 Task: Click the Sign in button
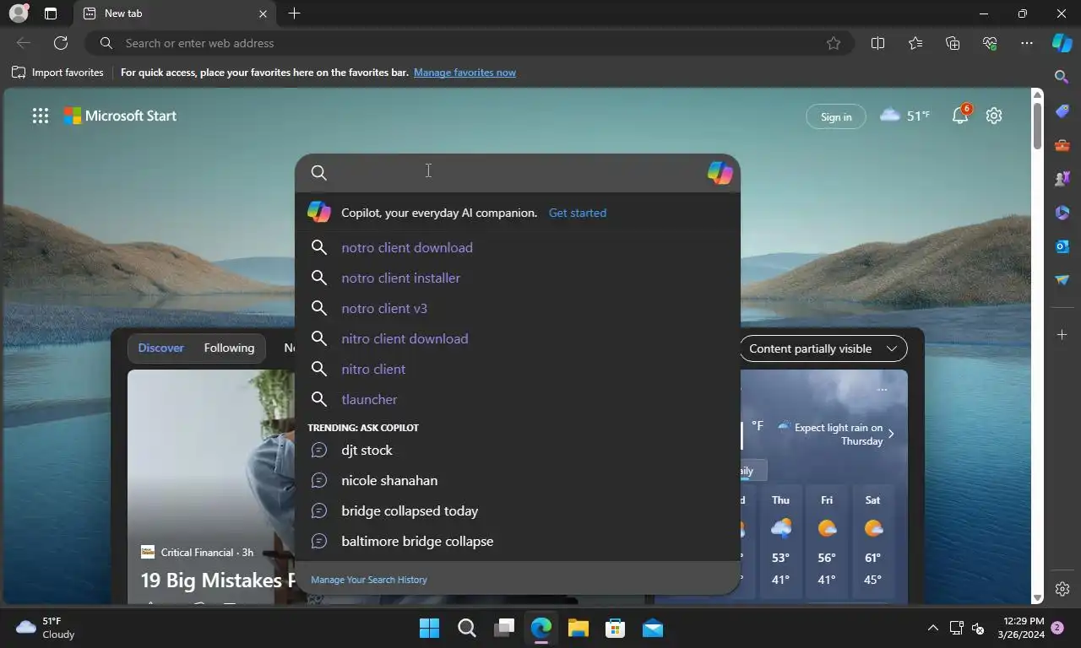pos(836,116)
